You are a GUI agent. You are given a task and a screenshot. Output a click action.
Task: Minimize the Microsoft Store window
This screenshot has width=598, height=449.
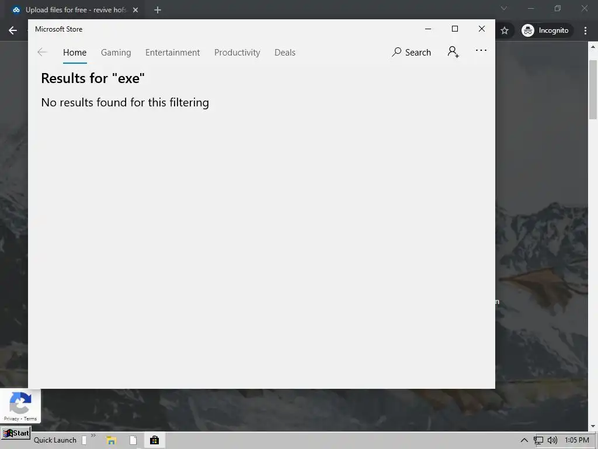tap(428, 29)
